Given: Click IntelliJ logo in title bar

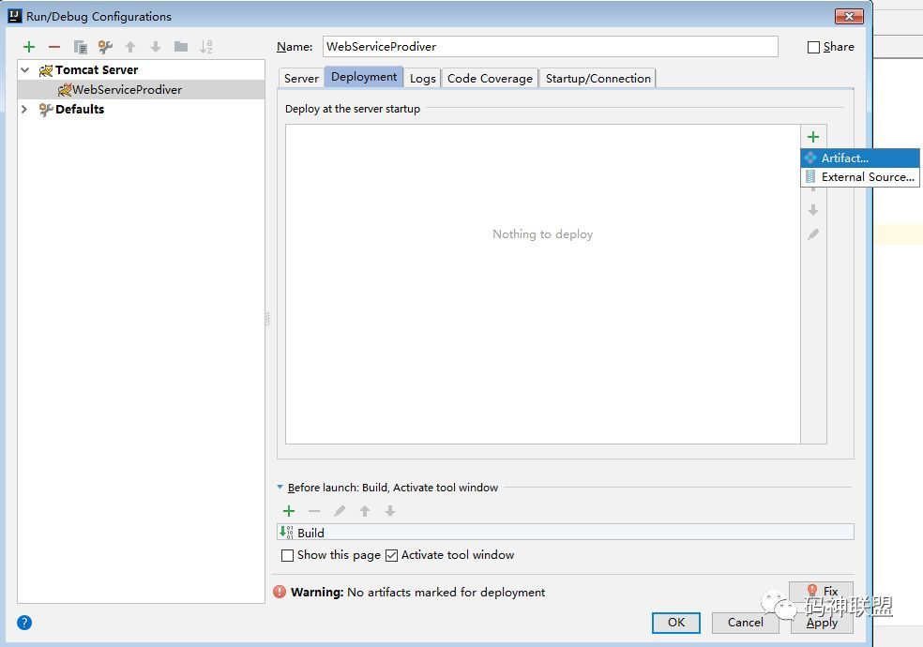Looking at the screenshot, I should [14, 16].
